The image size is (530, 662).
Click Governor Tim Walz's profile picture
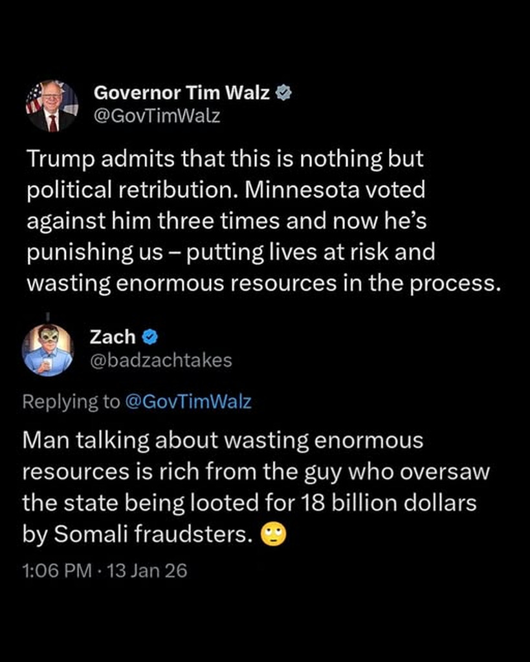52,105
